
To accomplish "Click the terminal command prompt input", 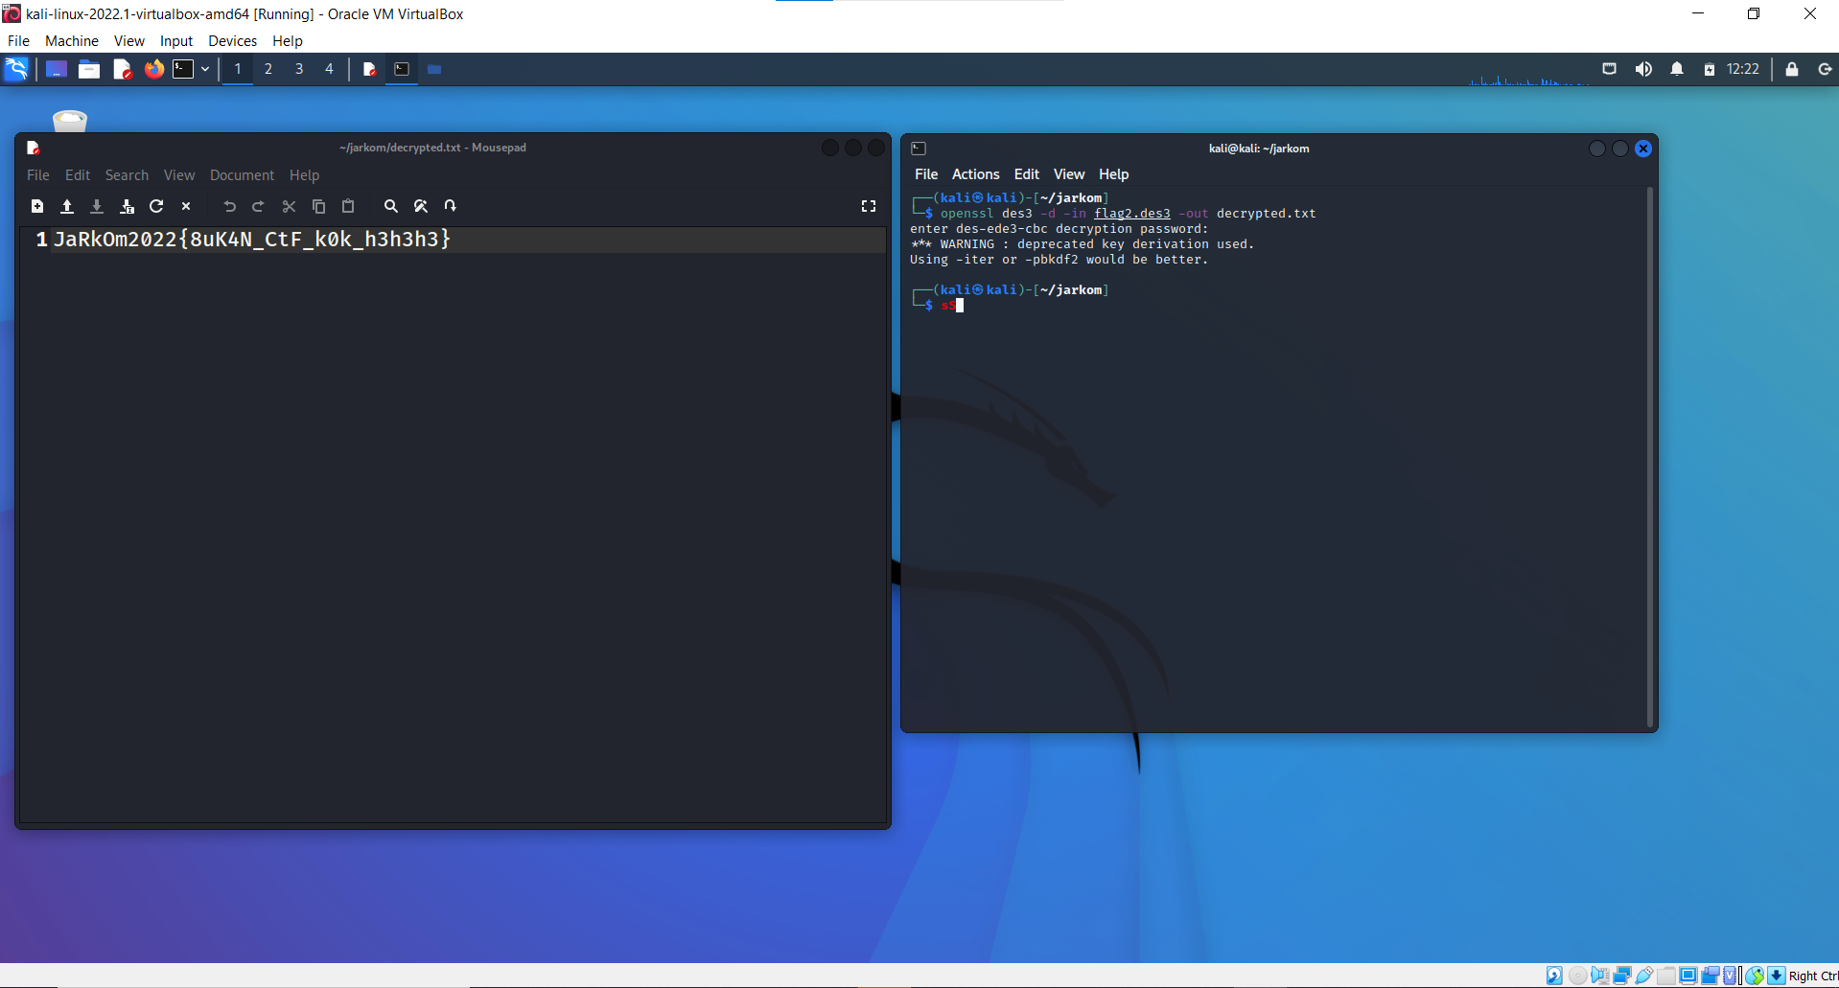I will (x=952, y=306).
